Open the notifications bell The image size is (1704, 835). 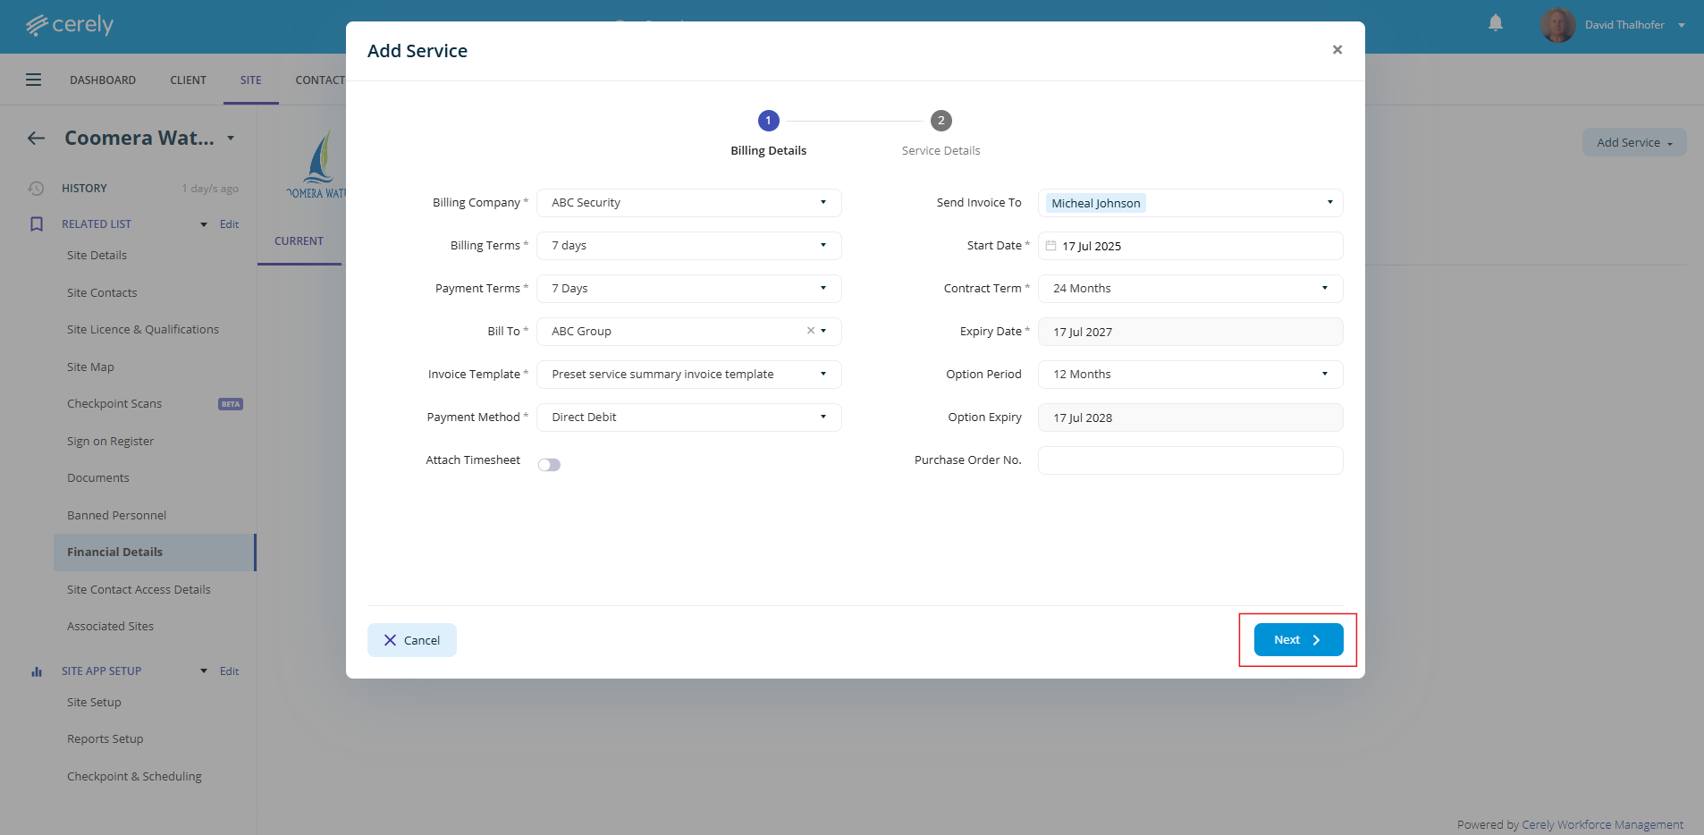1496,23
